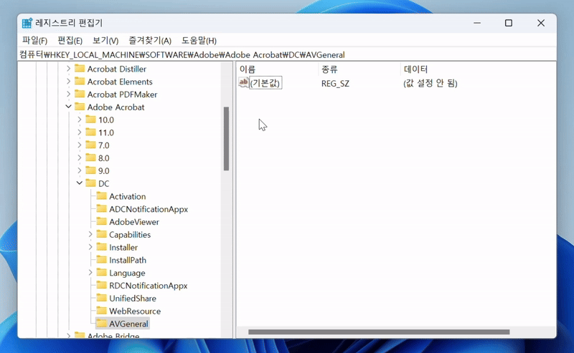Open the 보기(V) menu
The width and height of the screenshot is (574, 353).
click(x=105, y=41)
